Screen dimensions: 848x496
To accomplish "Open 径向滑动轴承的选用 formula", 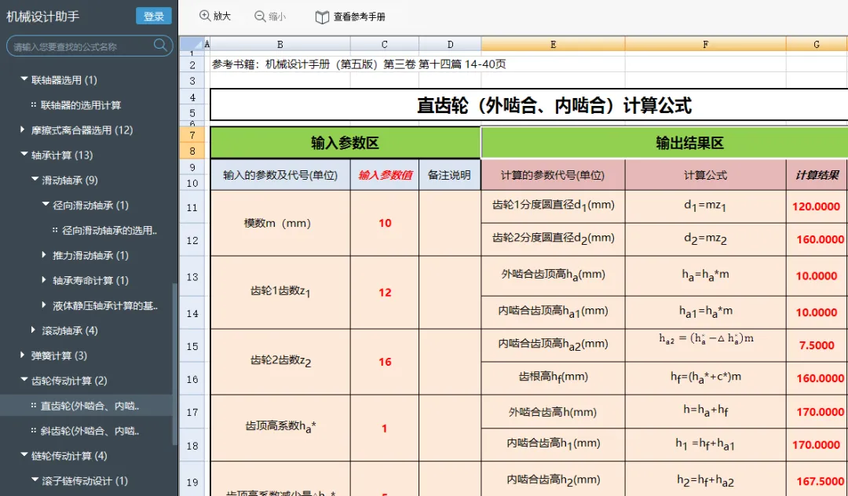I will pyautogui.click(x=109, y=231).
